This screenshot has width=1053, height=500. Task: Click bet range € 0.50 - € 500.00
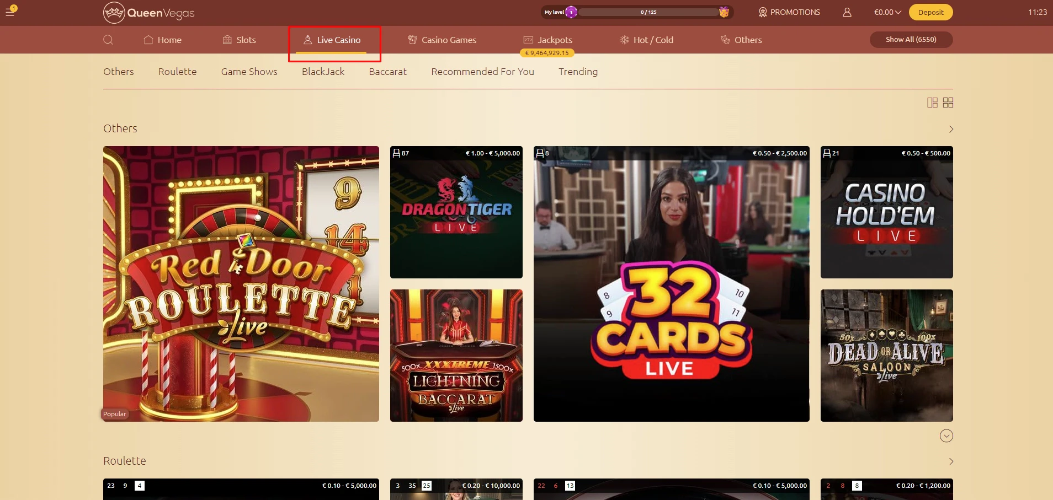926,153
